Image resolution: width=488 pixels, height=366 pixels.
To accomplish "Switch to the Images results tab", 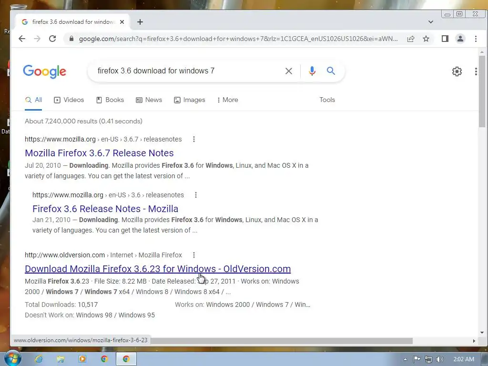I will [x=190, y=100].
